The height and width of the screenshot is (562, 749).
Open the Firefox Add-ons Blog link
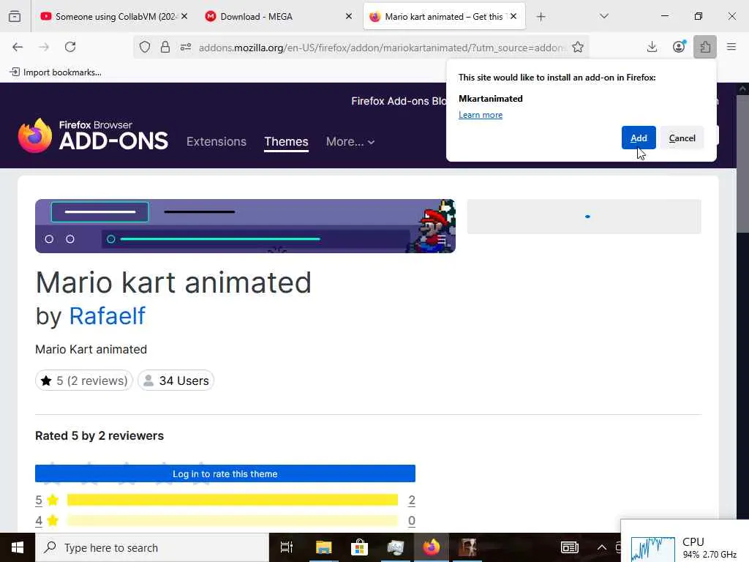(x=399, y=101)
